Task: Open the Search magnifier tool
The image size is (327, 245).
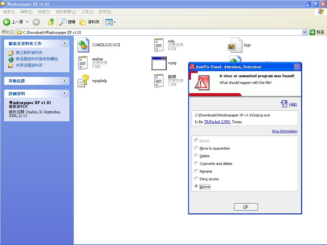Action: (x=63, y=22)
